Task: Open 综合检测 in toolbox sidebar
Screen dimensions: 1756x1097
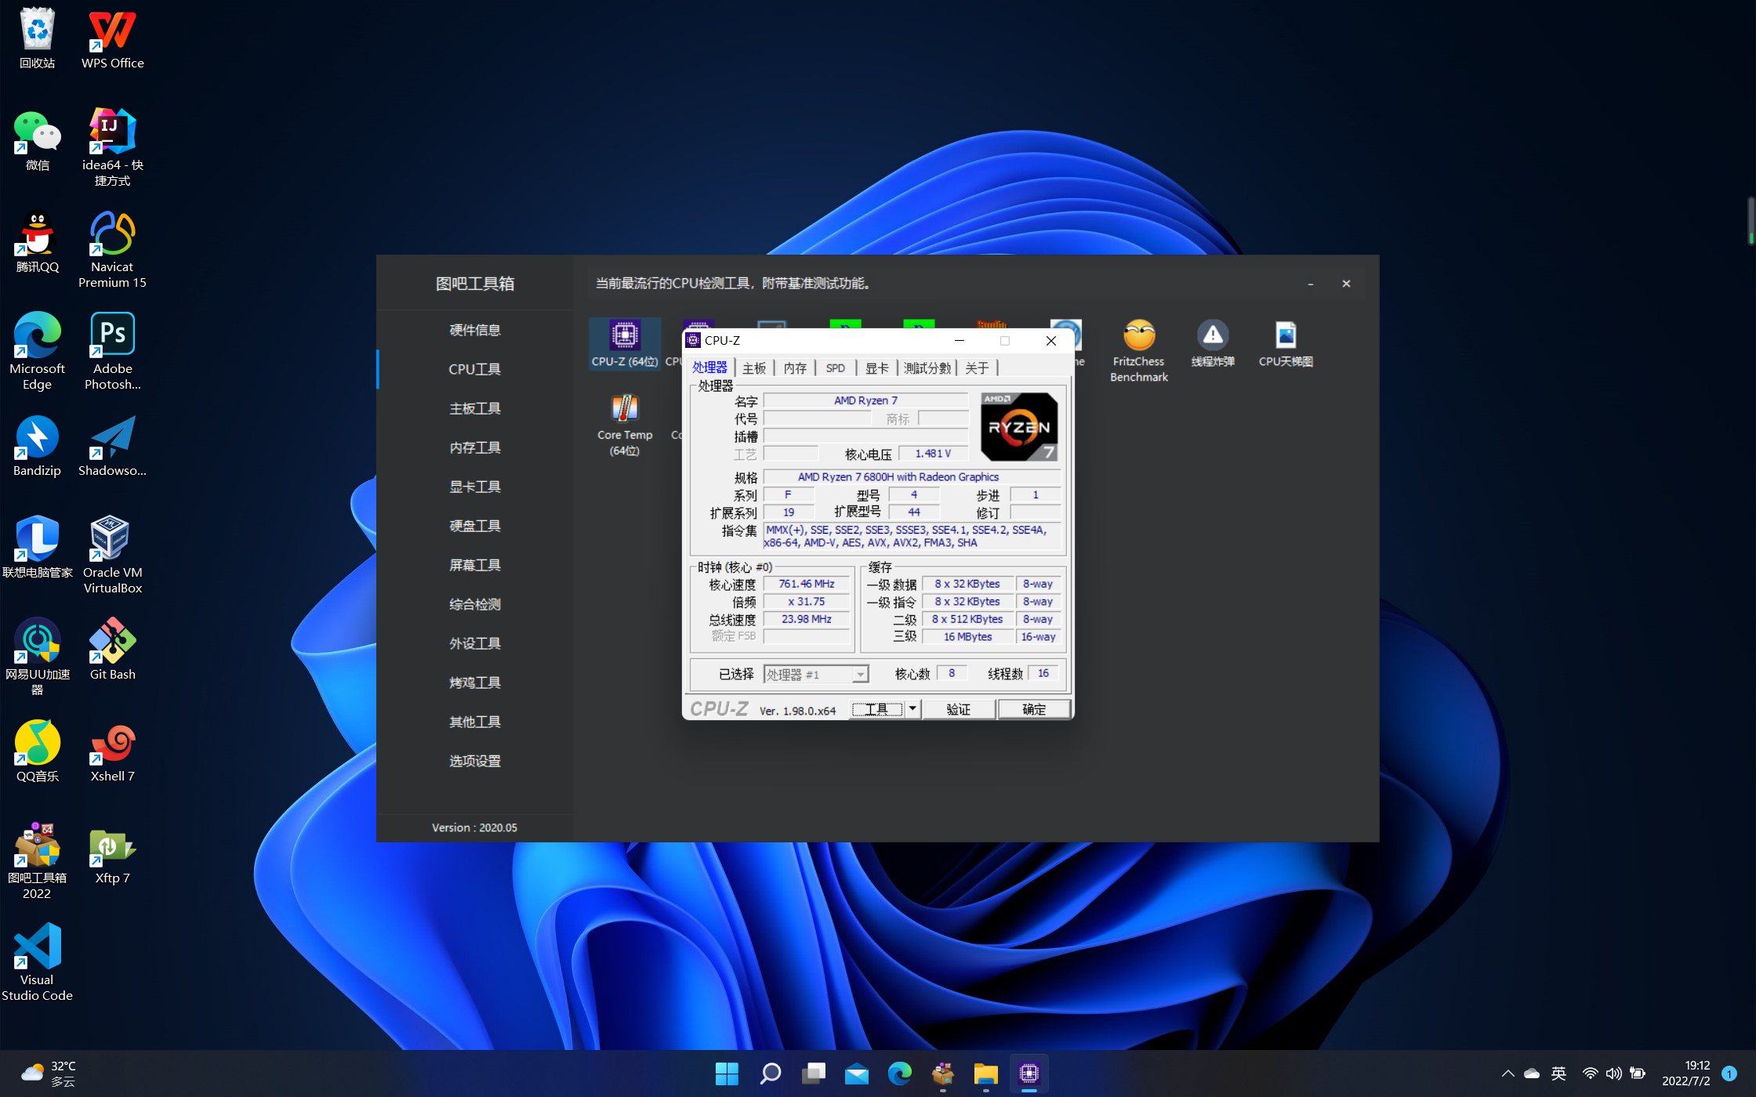Action: [475, 604]
